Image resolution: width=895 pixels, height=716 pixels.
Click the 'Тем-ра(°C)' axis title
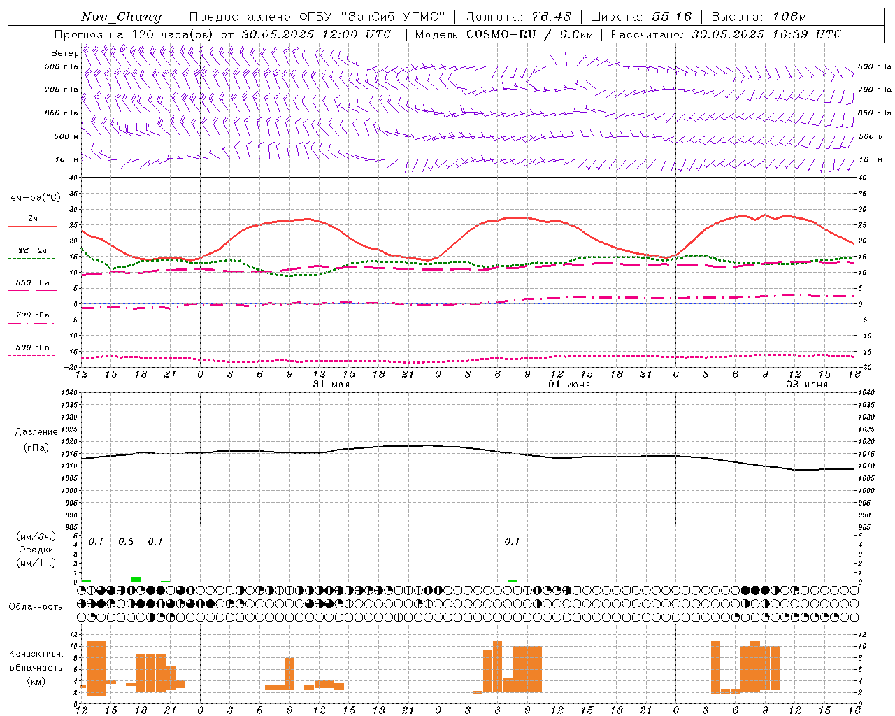coord(33,198)
